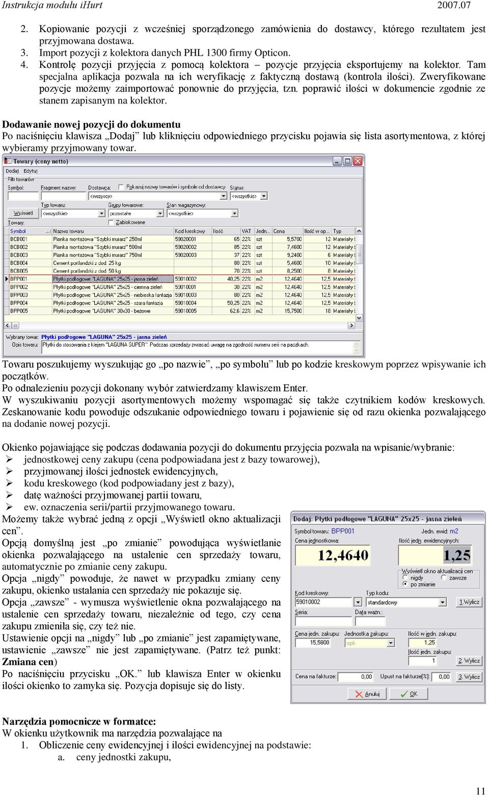The height and width of the screenshot is (795, 489).
Task: Click the Ilość w jedn. zakupu field
Action: point(423,643)
